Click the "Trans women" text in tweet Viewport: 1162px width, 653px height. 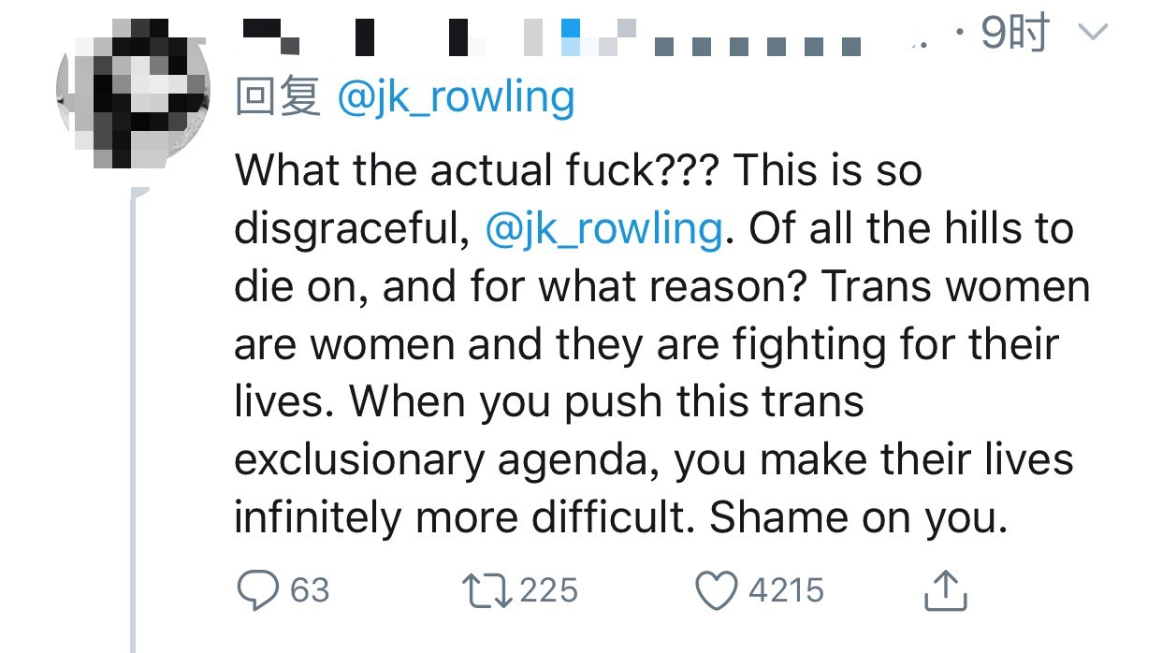[956, 286]
